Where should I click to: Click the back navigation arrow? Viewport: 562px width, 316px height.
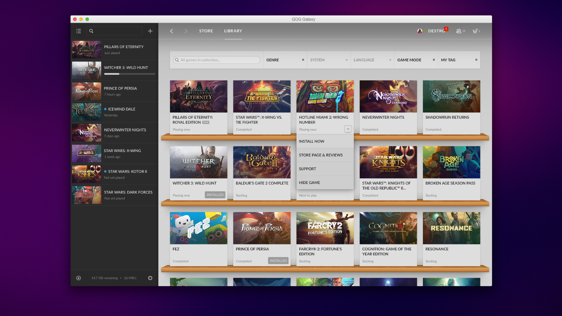tap(171, 31)
